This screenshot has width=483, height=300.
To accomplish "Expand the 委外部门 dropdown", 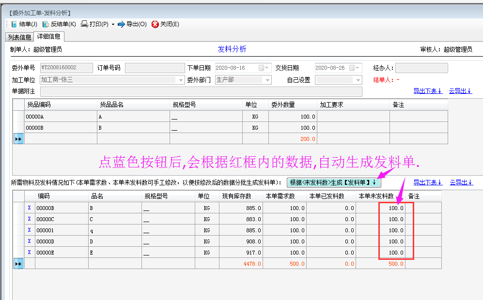I will coord(267,80).
